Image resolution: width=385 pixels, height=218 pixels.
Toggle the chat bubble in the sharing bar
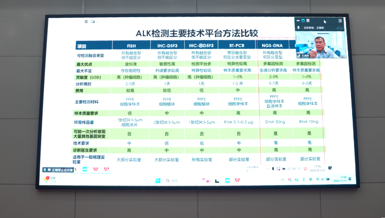(49, 170)
